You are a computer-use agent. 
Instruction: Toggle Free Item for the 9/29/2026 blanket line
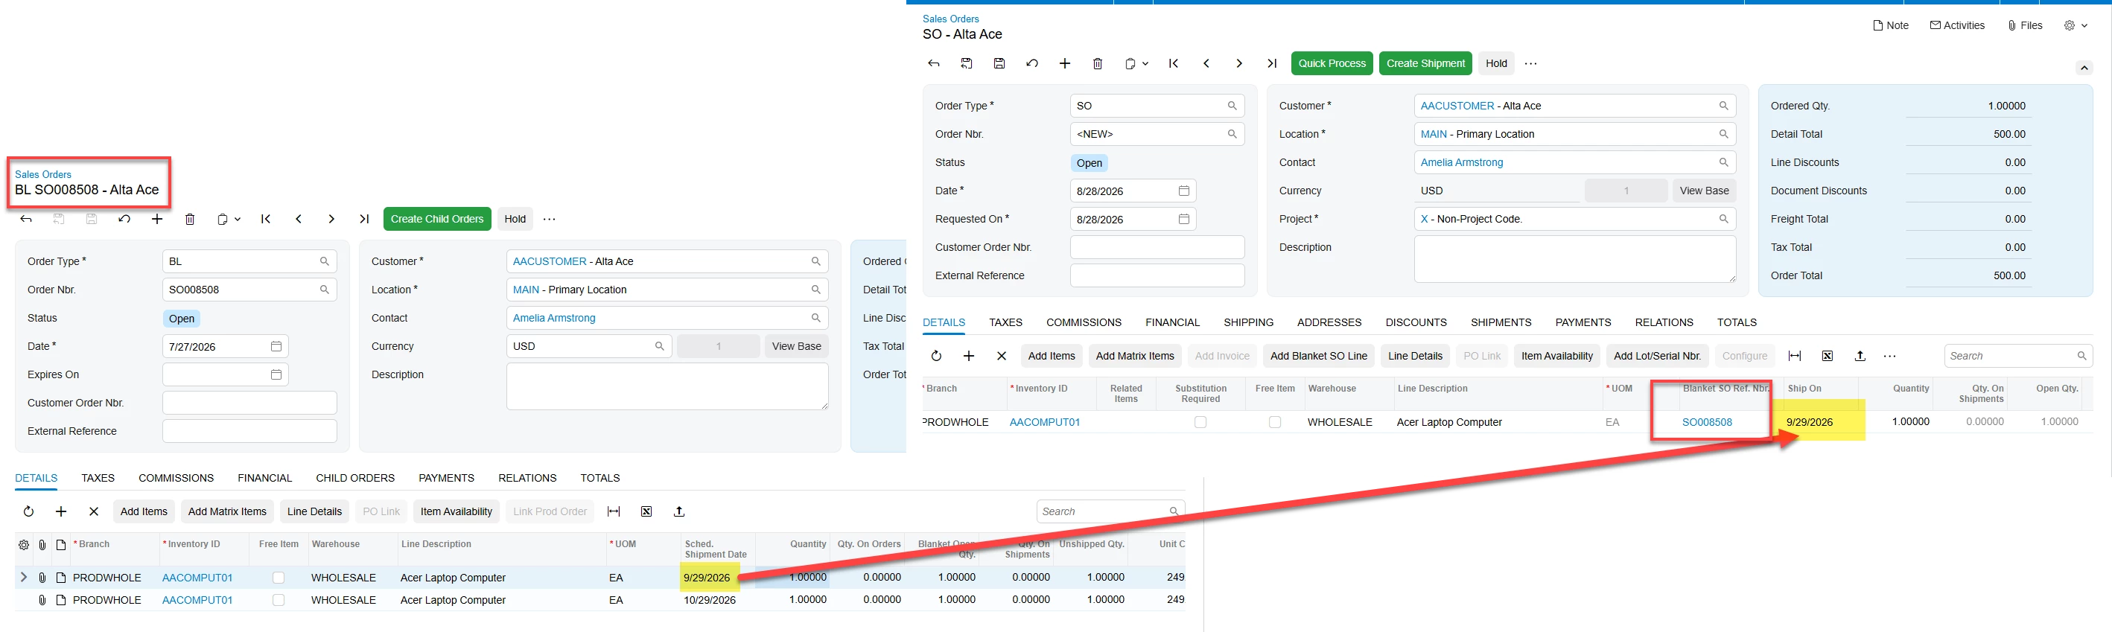[279, 578]
